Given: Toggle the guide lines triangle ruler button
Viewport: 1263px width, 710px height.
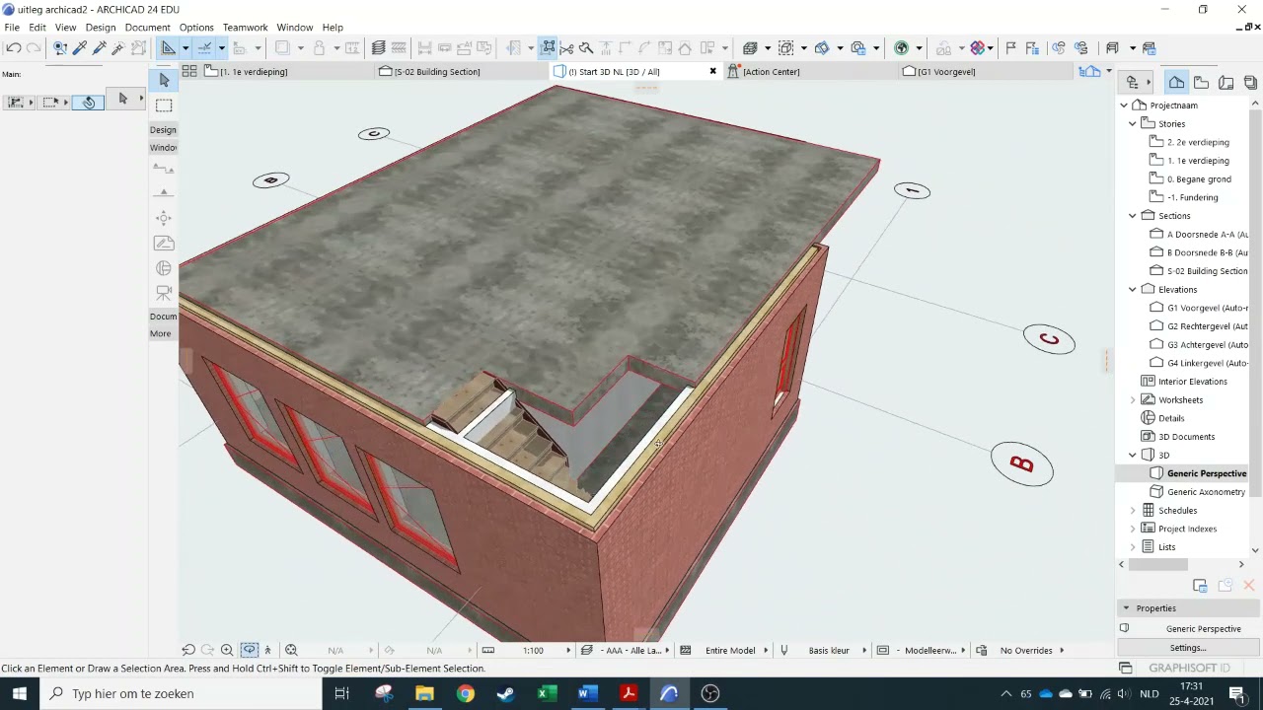Looking at the screenshot, I should pyautogui.click(x=168, y=47).
